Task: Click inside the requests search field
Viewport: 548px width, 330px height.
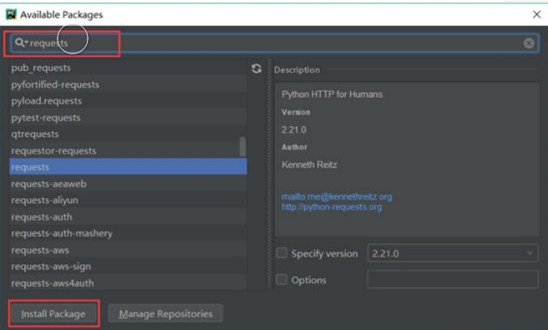Action: point(274,43)
